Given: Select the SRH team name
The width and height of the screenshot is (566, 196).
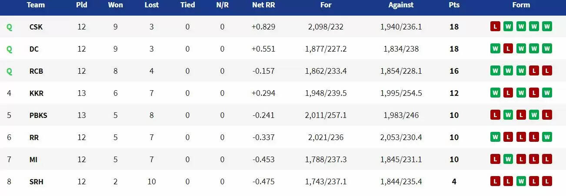Looking at the screenshot, I should [x=36, y=182].
